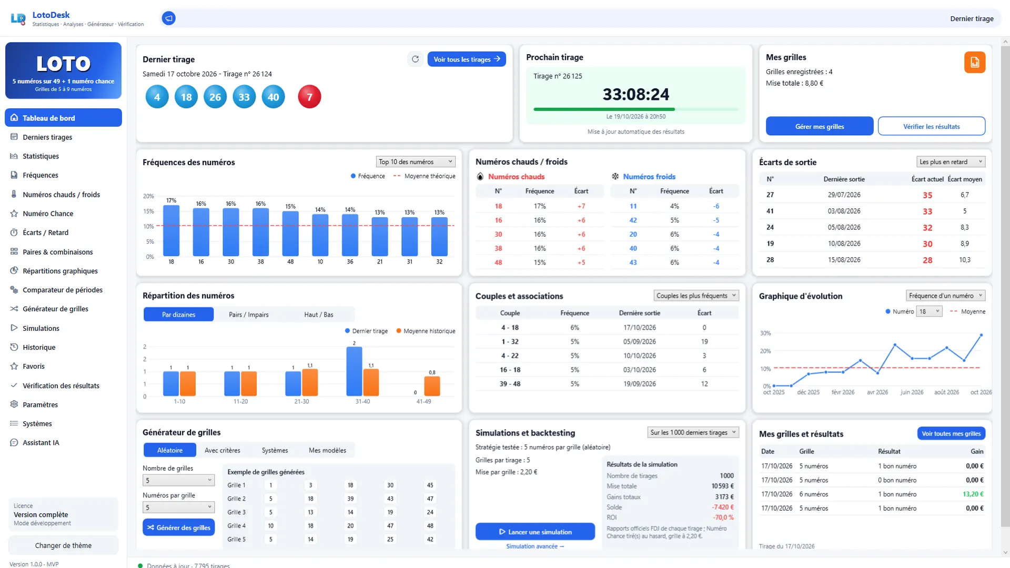Select the Avec critères generator tab
This screenshot has width=1010, height=568.
tap(223, 451)
